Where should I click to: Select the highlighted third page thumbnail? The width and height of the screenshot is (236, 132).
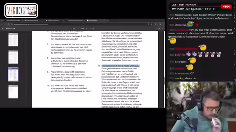pyautogui.click(x=13, y=74)
